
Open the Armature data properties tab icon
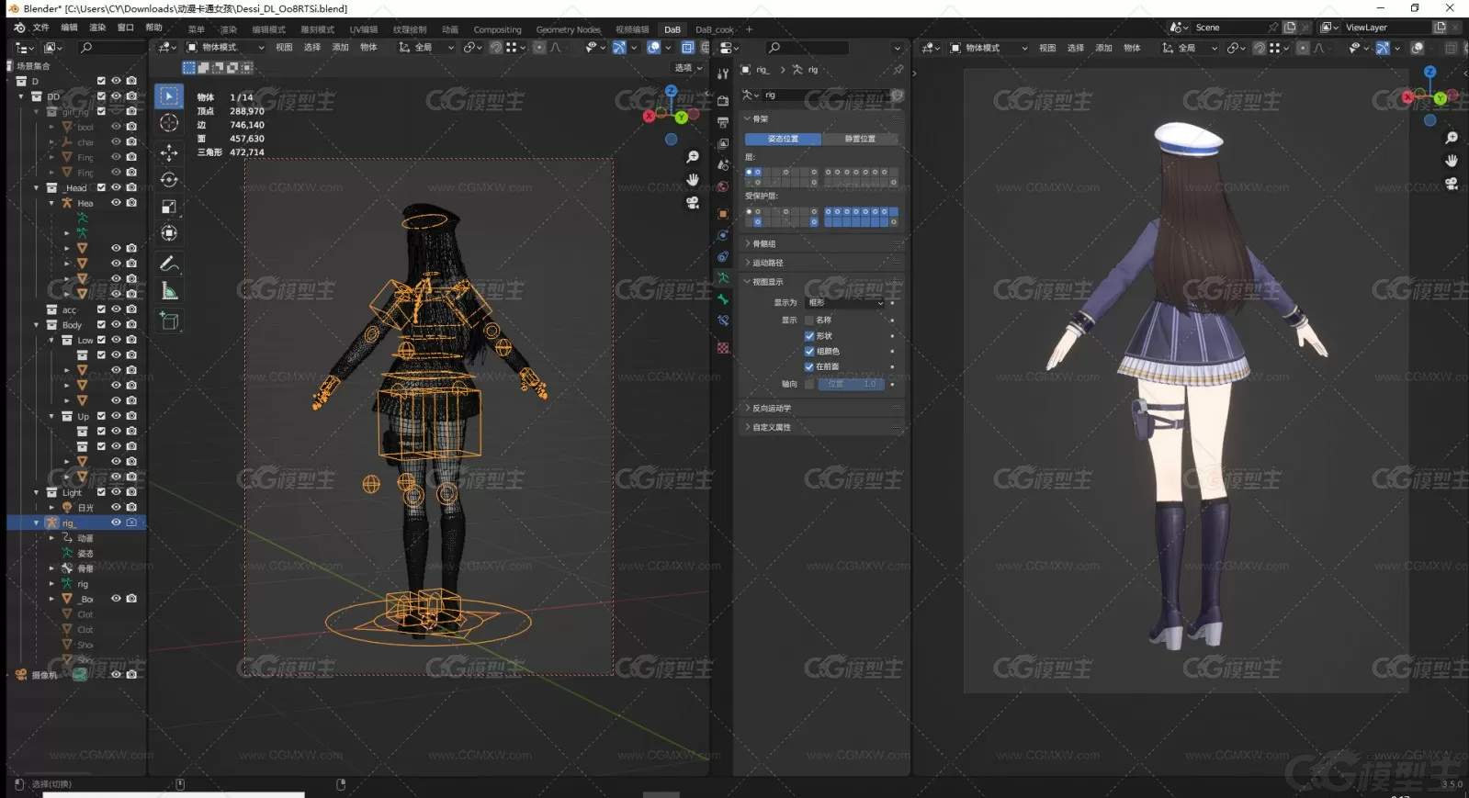pos(723,277)
